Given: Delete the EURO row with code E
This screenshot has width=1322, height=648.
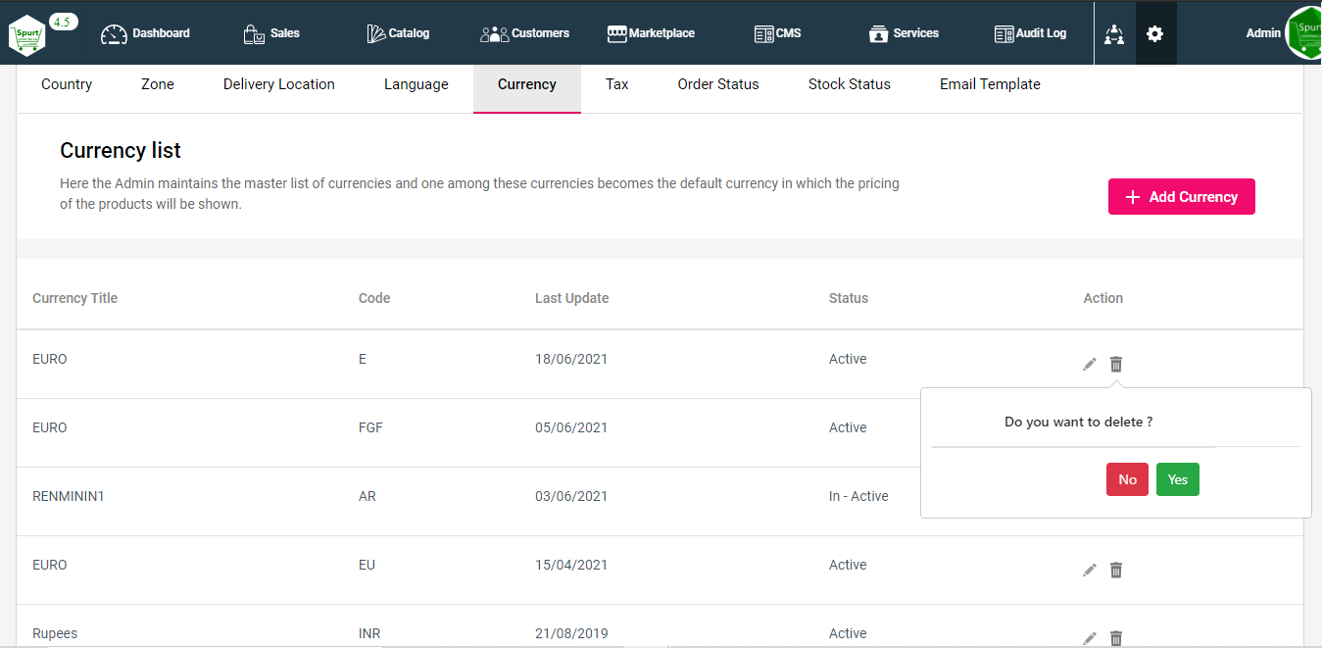Looking at the screenshot, I should [x=1116, y=364].
